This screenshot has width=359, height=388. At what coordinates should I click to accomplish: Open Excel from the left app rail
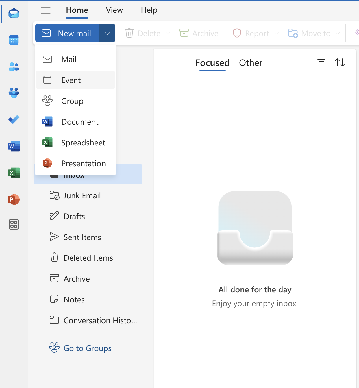pos(14,173)
